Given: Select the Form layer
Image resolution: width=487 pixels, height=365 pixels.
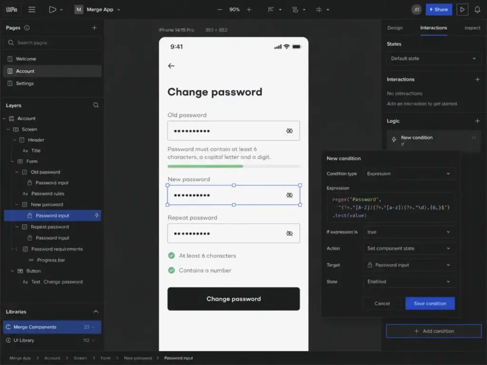Looking at the screenshot, I should coord(32,162).
